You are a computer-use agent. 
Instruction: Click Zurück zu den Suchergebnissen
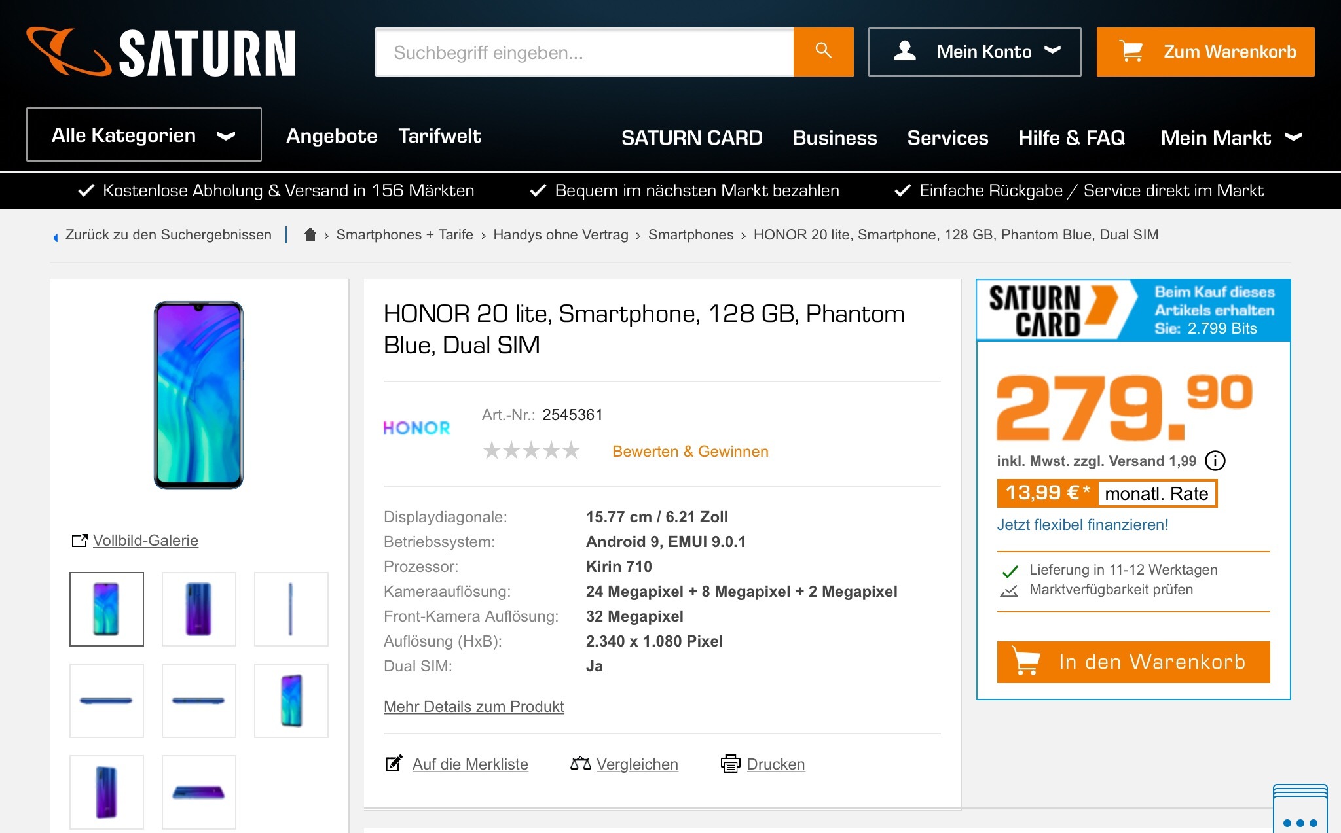tap(168, 234)
